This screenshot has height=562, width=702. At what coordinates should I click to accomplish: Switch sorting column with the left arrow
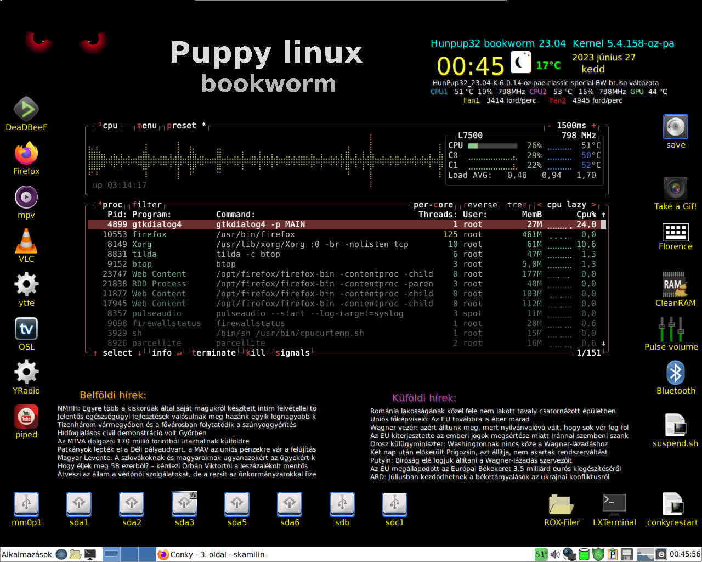[539, 205]
